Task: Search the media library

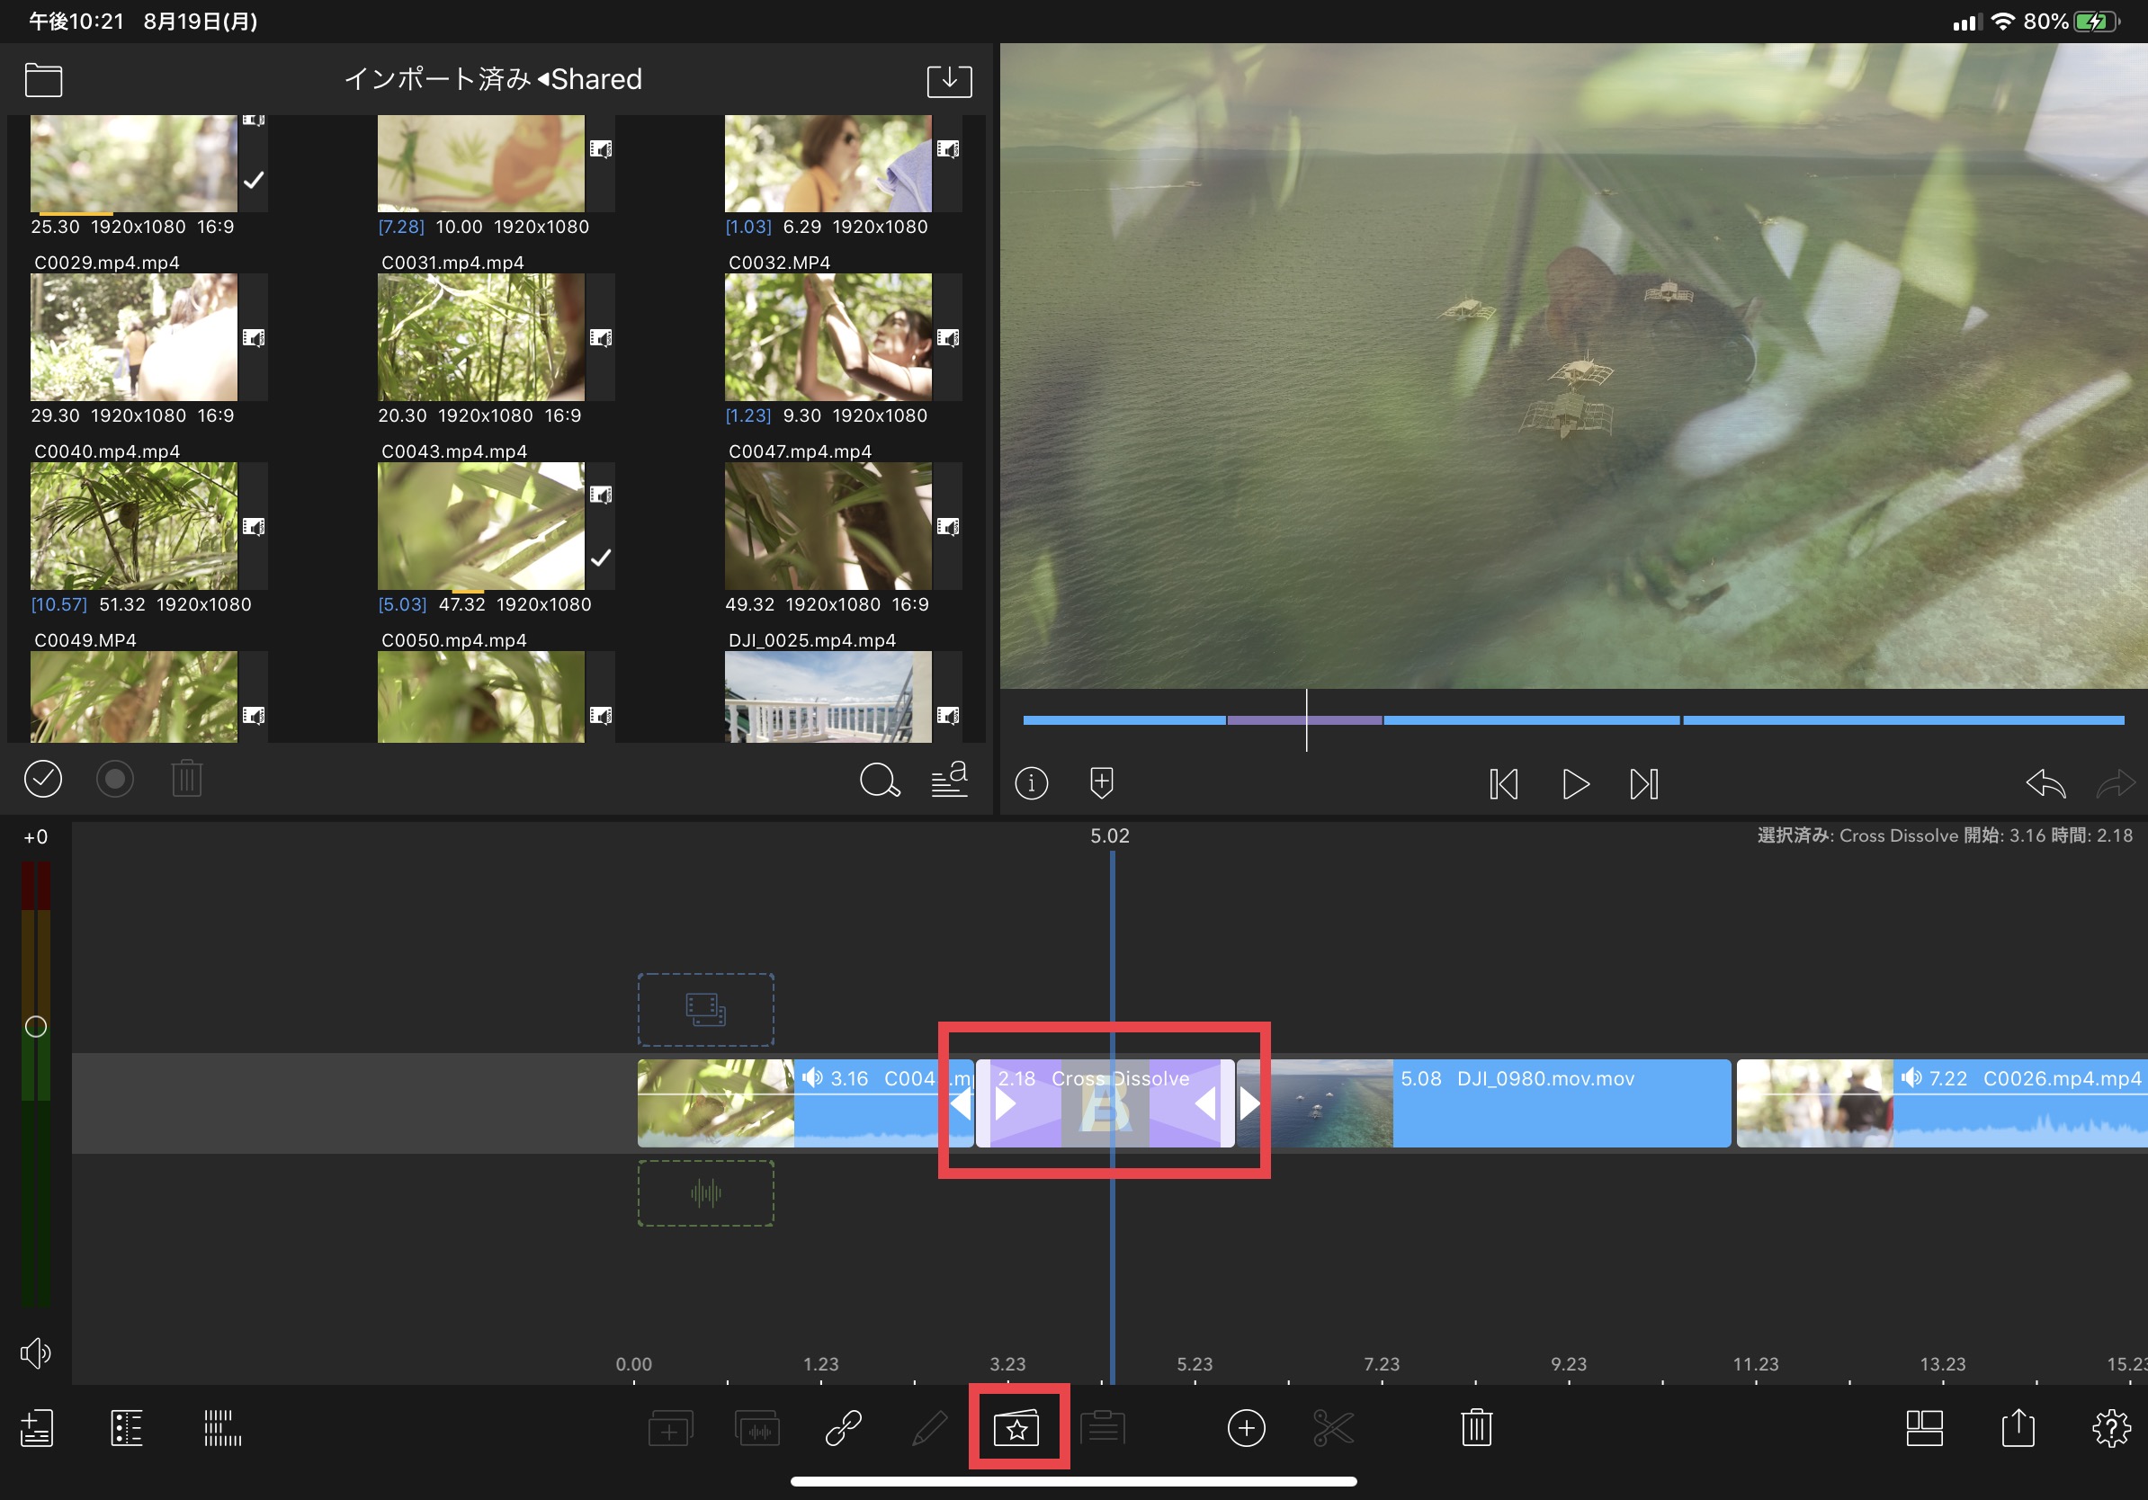Action: pyautogui.click(x=880, y=780)
